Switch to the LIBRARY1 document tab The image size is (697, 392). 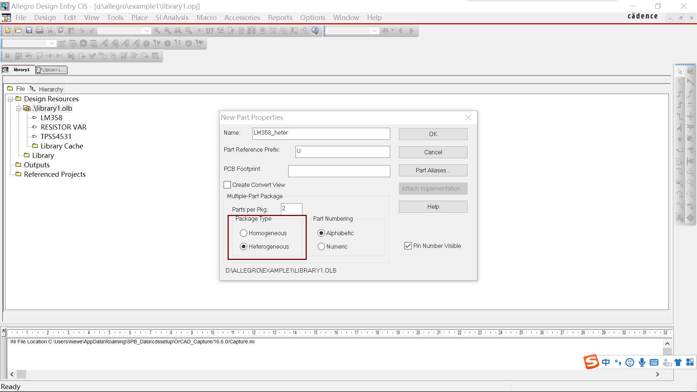pos(51,70)
